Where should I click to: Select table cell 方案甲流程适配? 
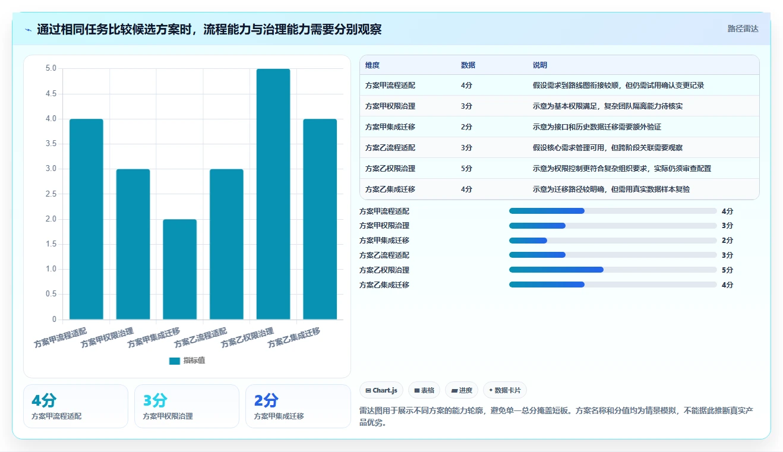(390, 86)
